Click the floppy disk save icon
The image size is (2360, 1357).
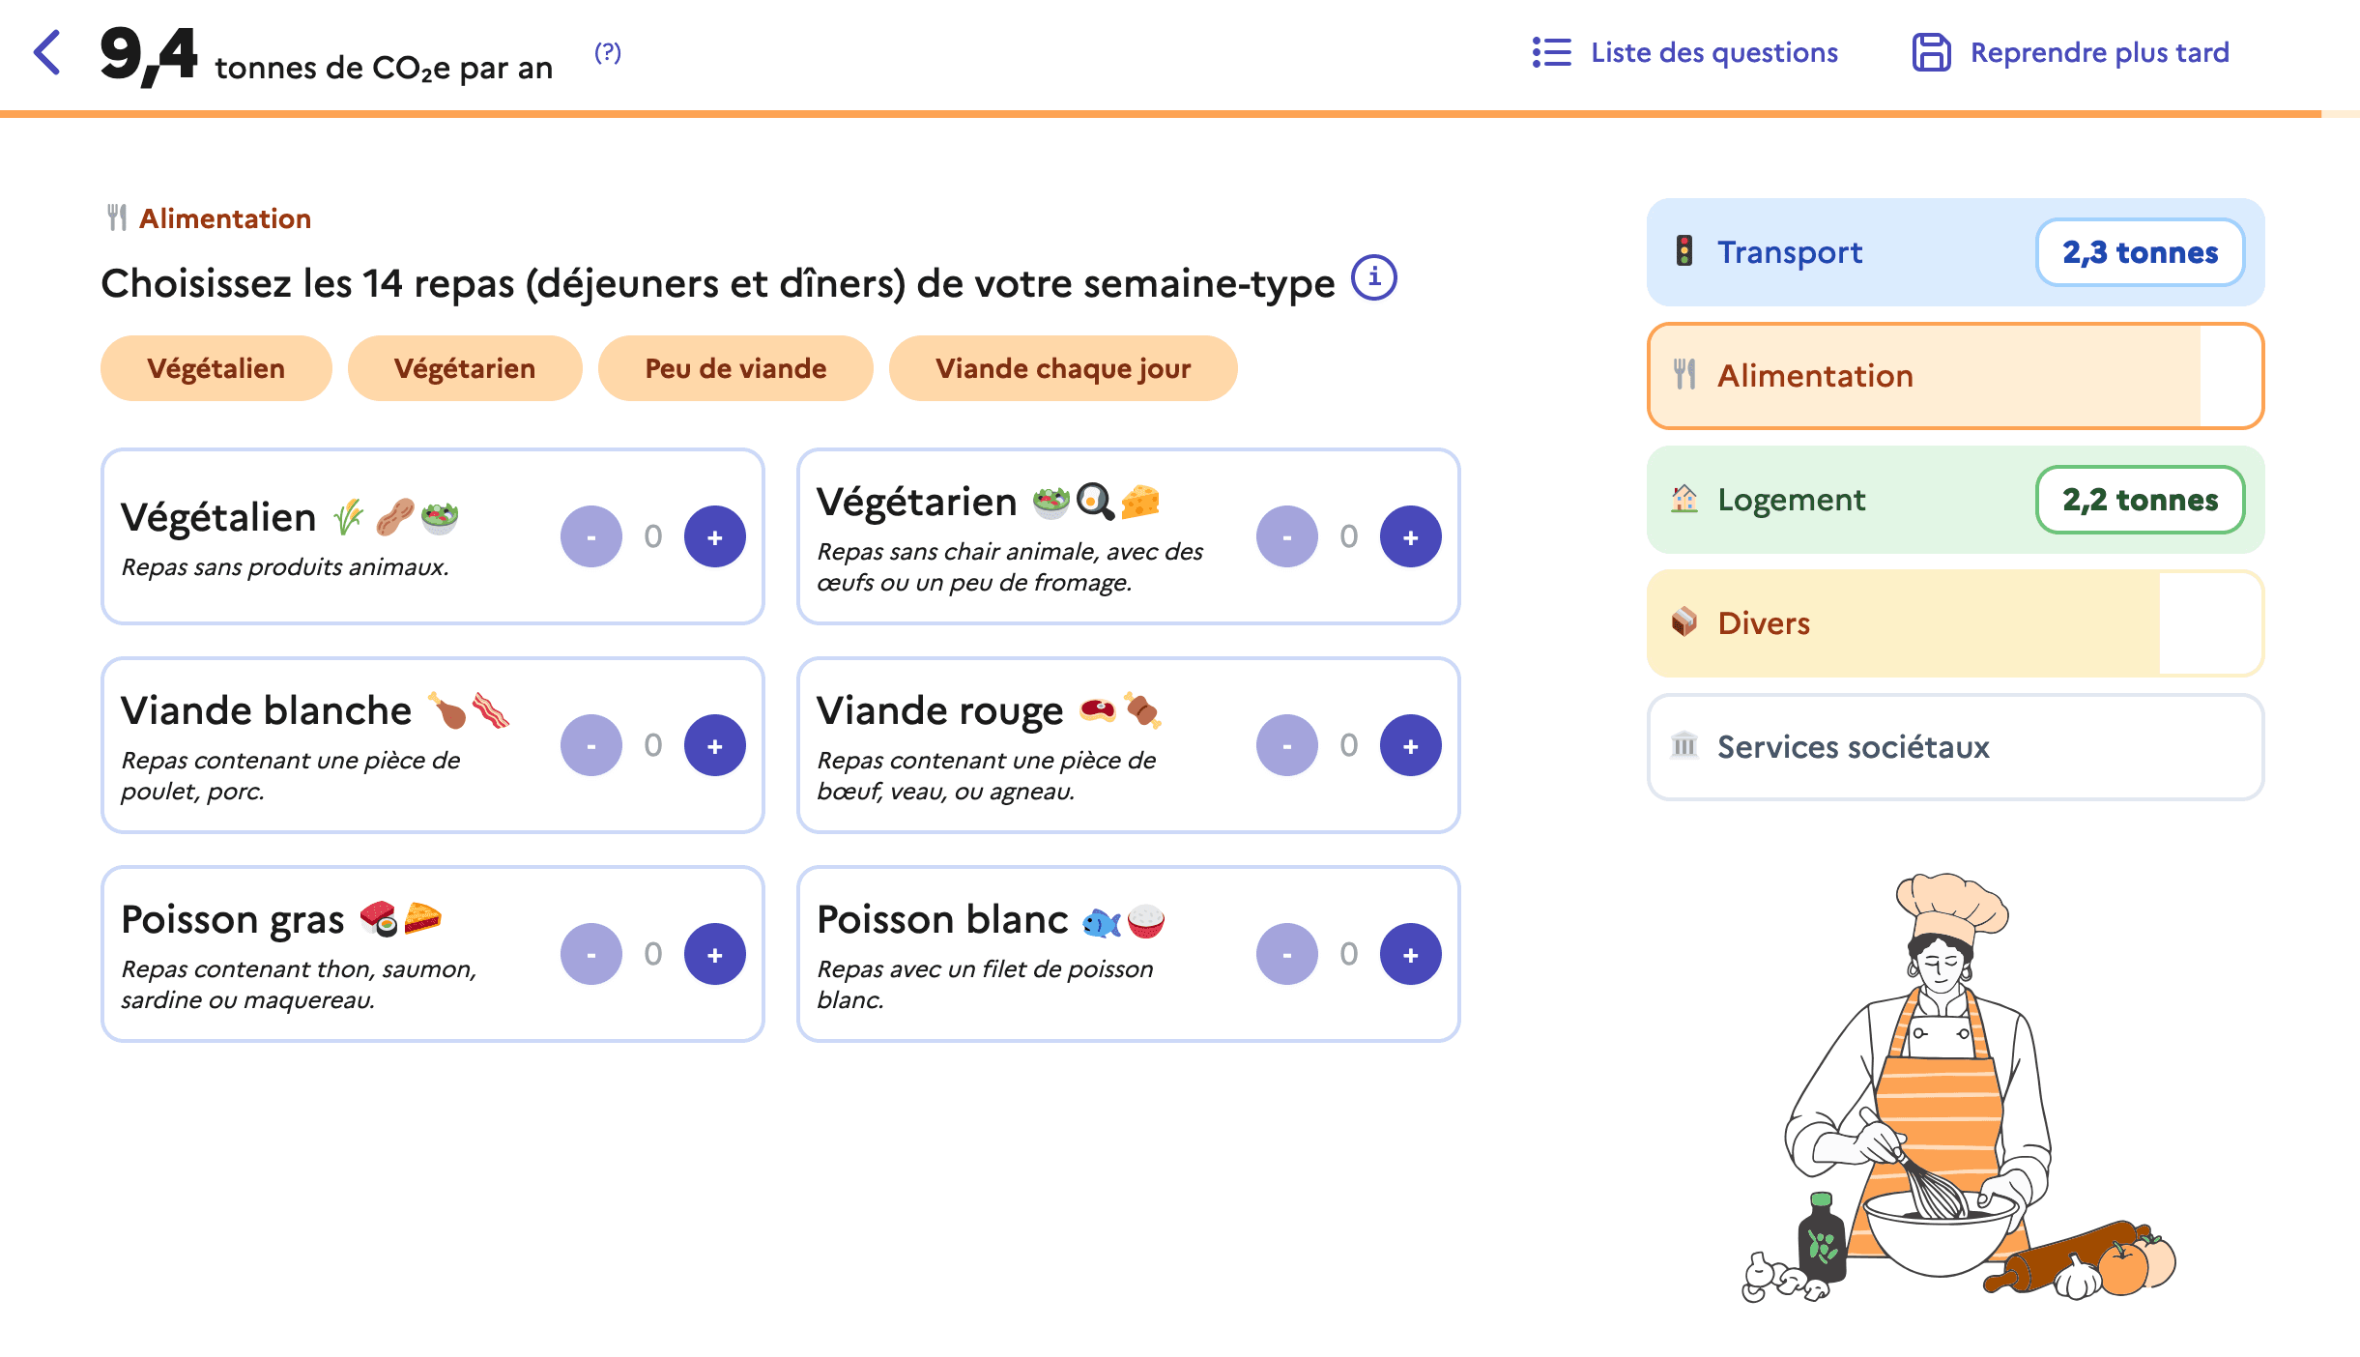point(1932,53)
